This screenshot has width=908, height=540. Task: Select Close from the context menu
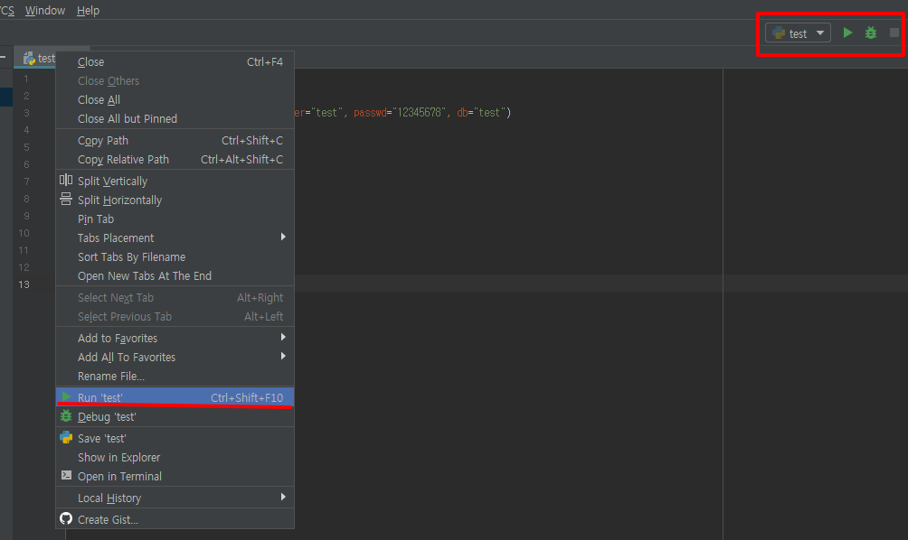point(175,62)
